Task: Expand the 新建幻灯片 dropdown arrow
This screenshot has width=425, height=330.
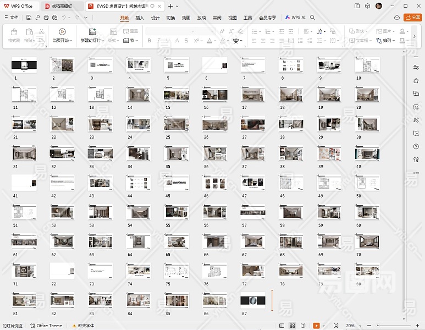Action: pyautogui.click(x=101, y=41)
